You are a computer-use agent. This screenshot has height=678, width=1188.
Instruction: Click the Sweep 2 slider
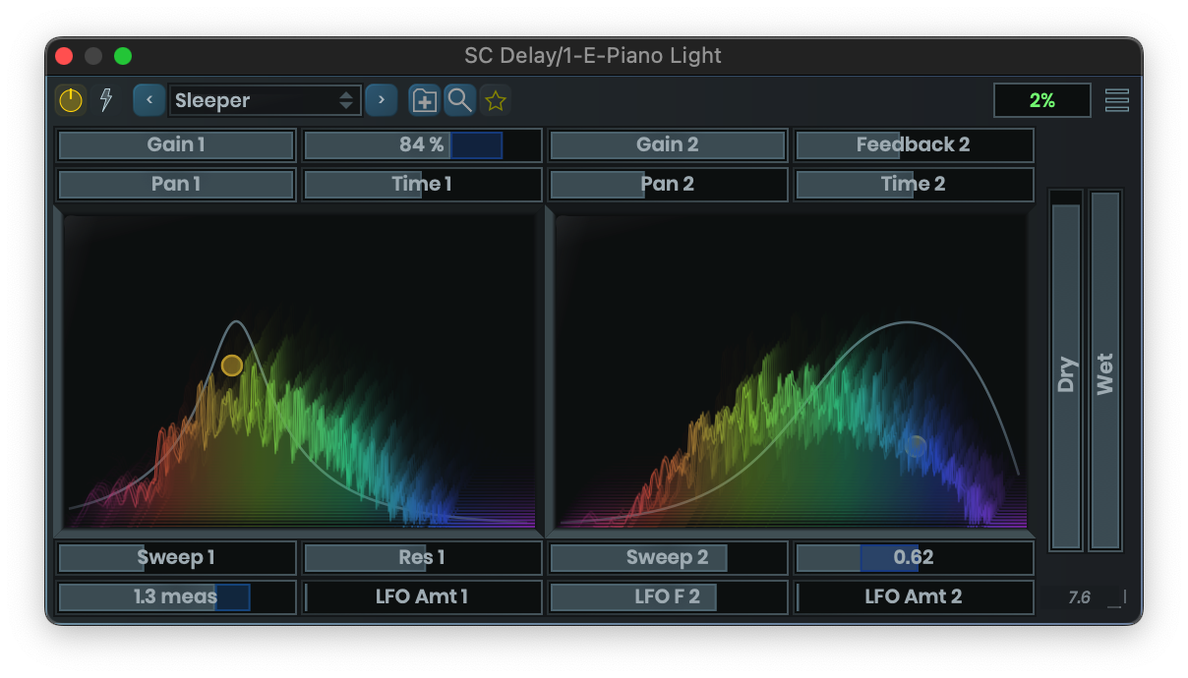pyautogui.click(x=668, y=558)
